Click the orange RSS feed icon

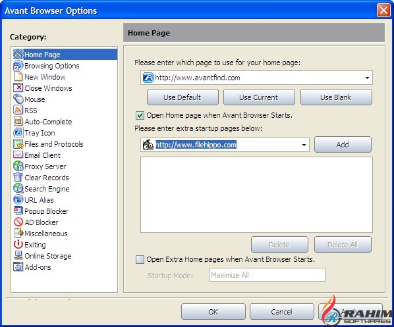(18, 110)
